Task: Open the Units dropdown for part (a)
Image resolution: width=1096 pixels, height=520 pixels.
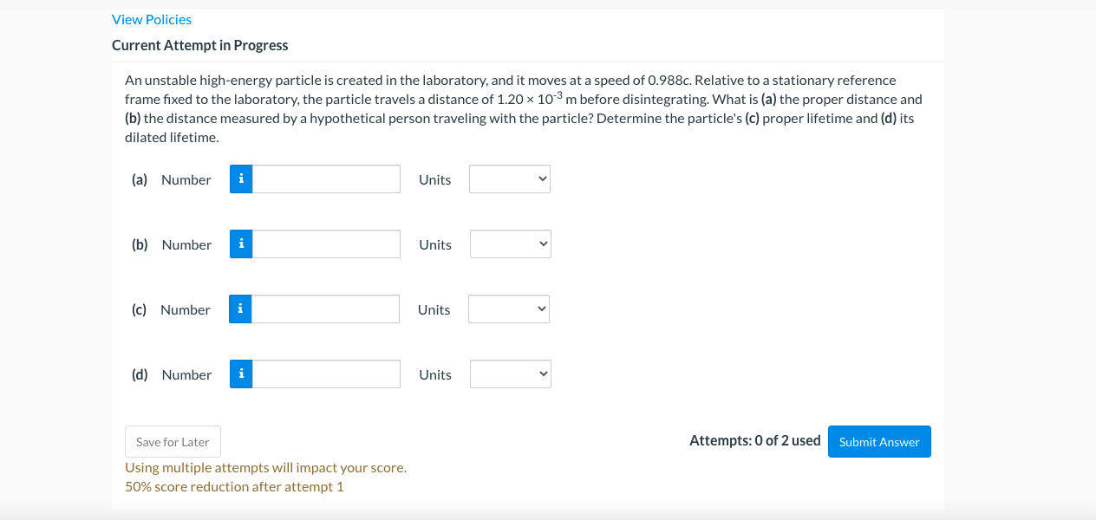Action: (509, 179)
